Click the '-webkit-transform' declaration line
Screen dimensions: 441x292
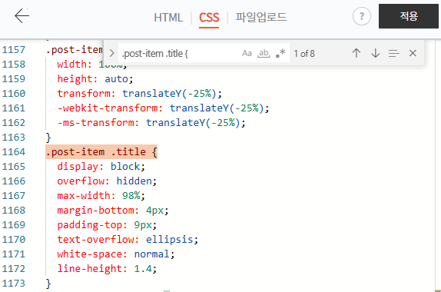163,108
